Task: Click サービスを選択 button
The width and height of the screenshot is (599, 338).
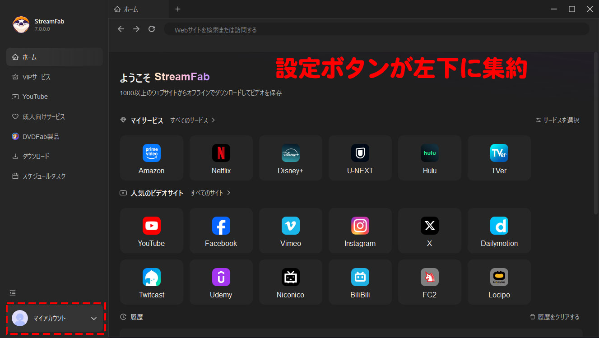Action: pyautogui.click(x=557, y=120)
